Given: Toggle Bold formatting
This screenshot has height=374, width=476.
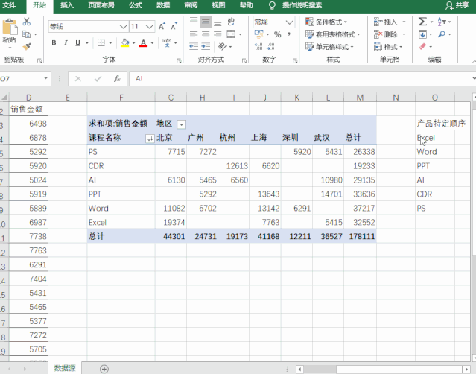Looking at the screenshot, I should click(x=54, y=42).
